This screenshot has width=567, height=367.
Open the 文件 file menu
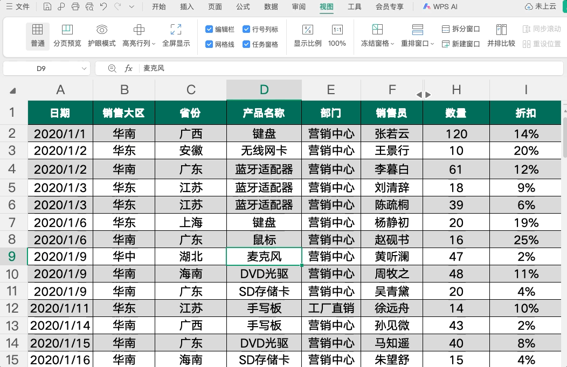click(x=18, y=6)
